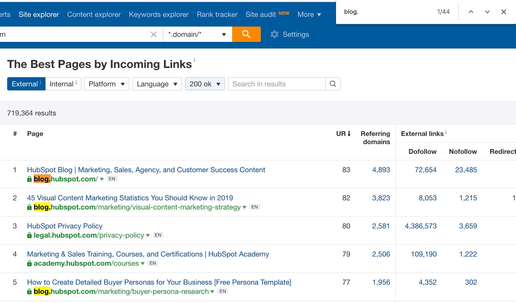Click the lock icon on privacy-policy URL
The height and width of the screenshot is (302, 516).
29,235
